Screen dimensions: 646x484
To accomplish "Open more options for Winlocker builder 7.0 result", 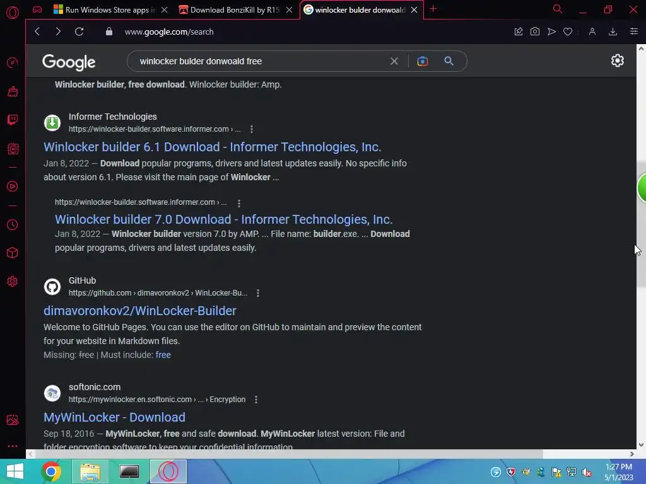I will [x=239, y=203].
